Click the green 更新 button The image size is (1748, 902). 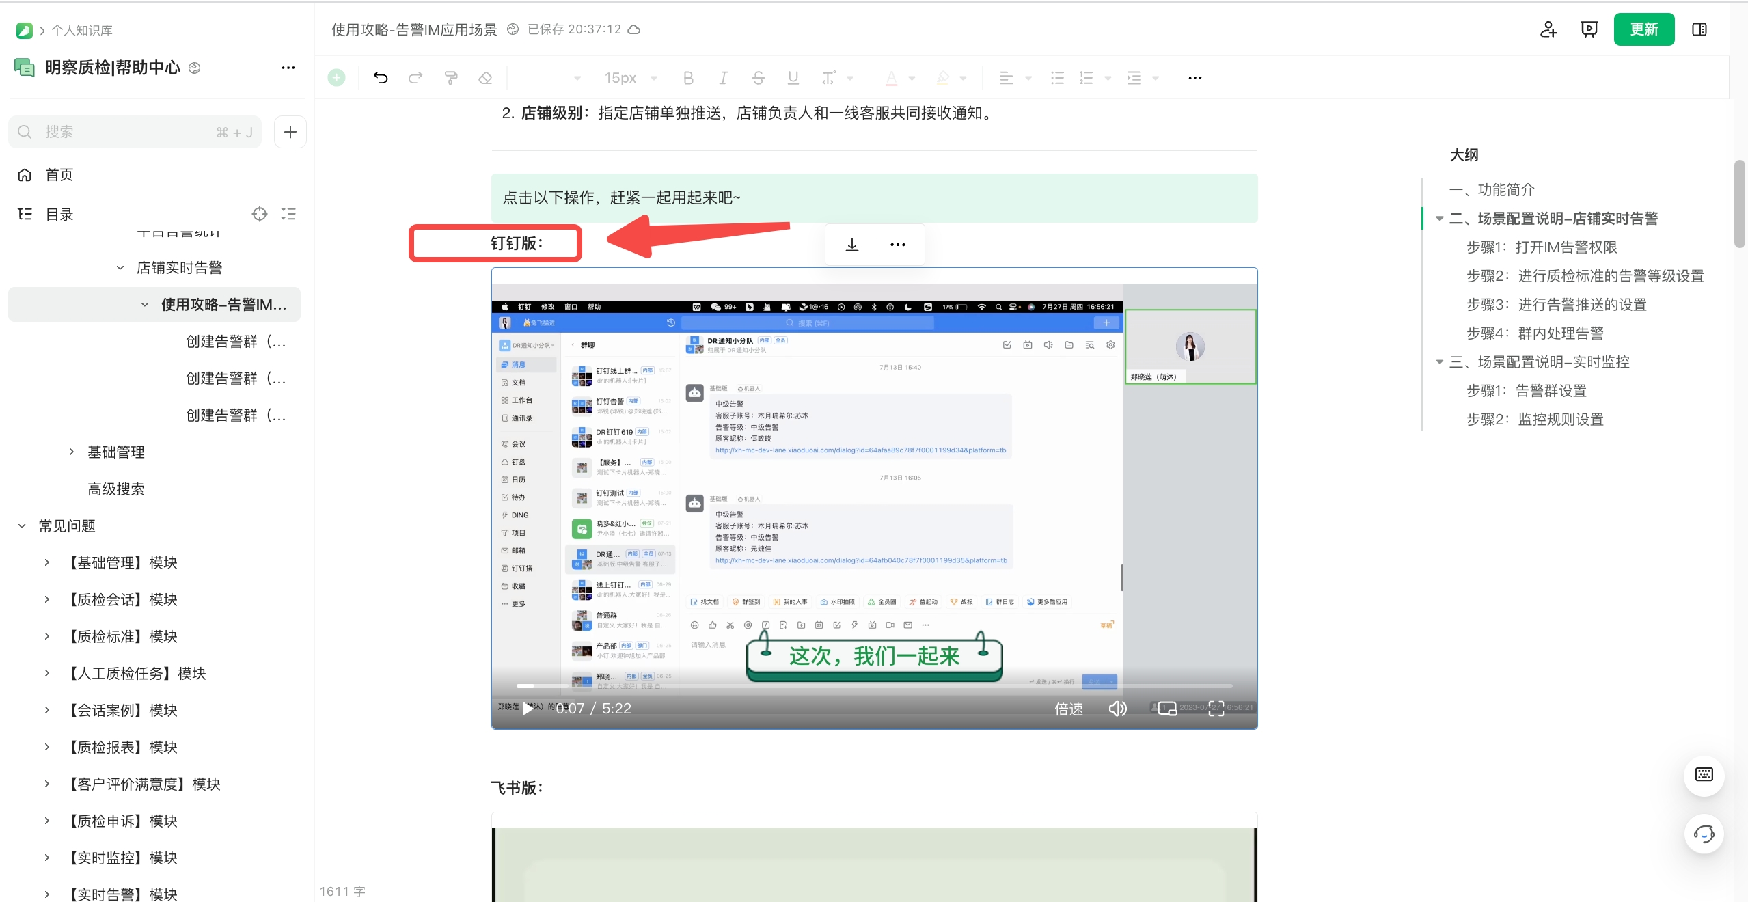coord(1644,29)
